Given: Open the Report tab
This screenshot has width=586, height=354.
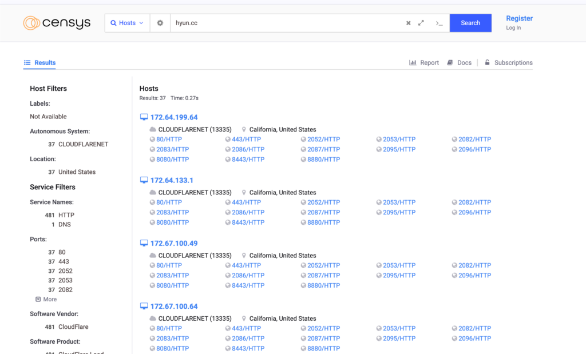Looking at the screenshot, I should [x=424, y=62].
